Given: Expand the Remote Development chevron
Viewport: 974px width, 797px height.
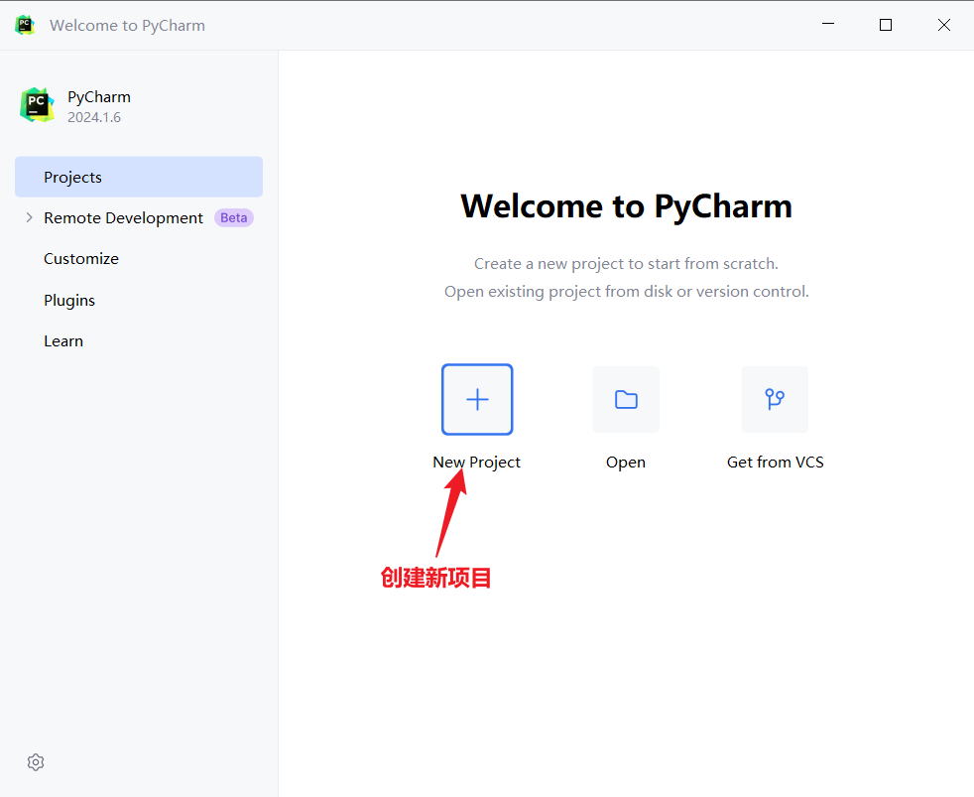Looking at the screenshot, I should point(29,217).
